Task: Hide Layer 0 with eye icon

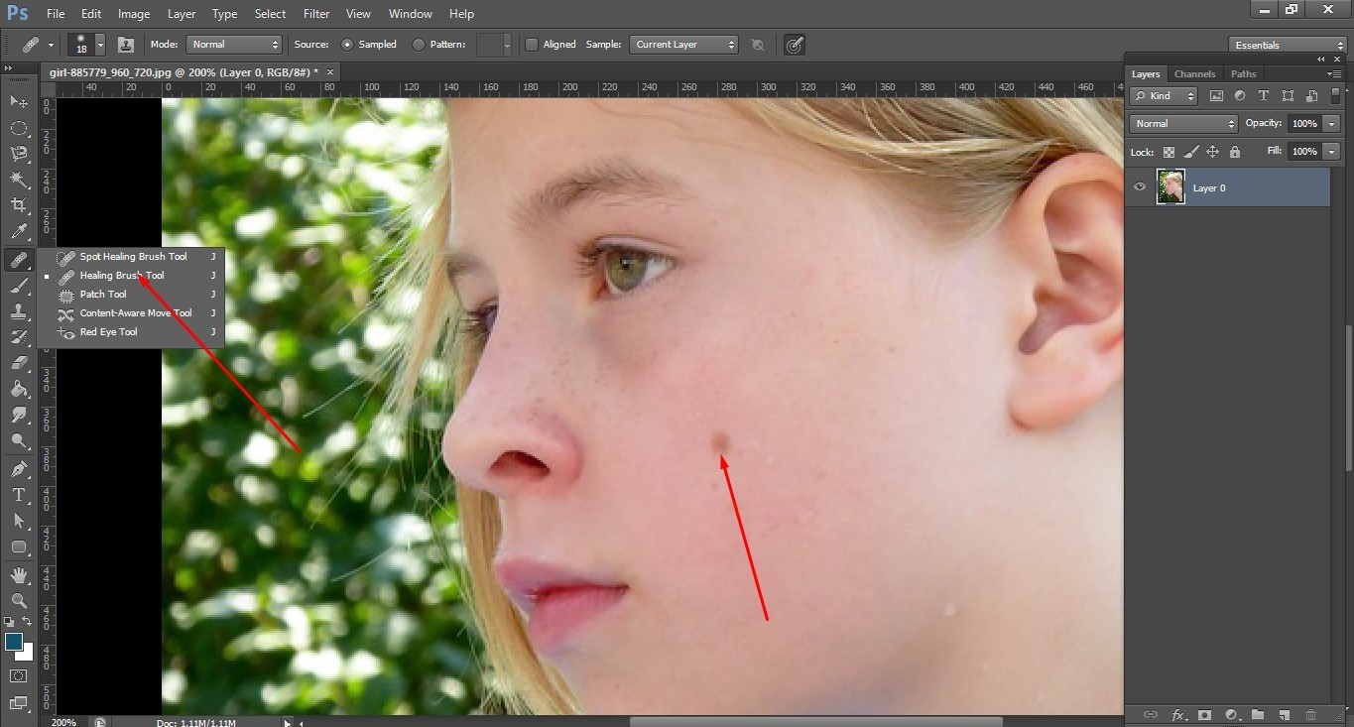Action: [1140, 187]
